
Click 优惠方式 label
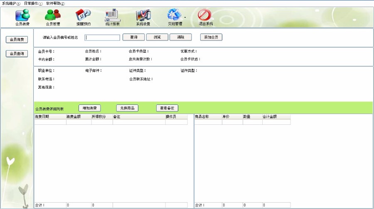189,51
